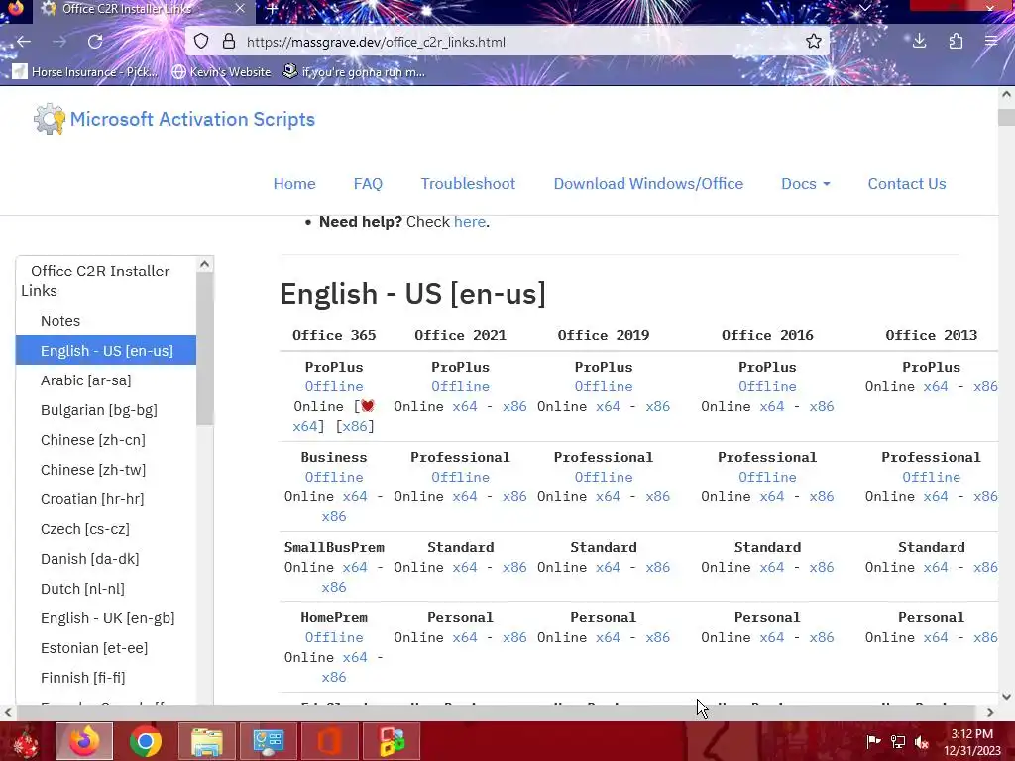Click Office 2021 ProPlus Offline link
Viewport: 1015px width, 761px height.
tap(460, 387)
